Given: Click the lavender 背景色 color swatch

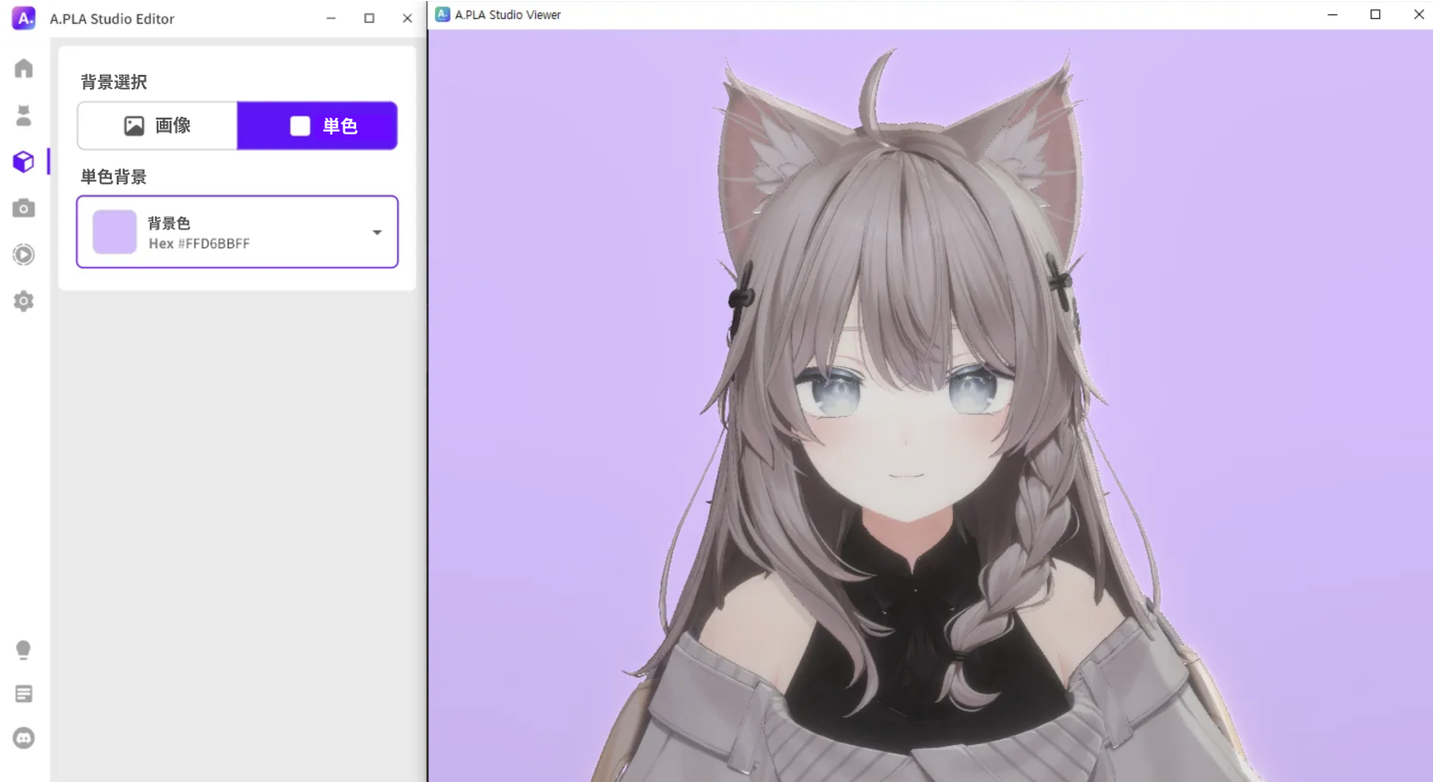Looking at the screenshot, I should click(115, 232).
